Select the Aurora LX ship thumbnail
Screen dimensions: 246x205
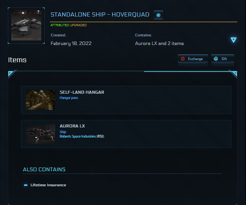pos(40,134)
